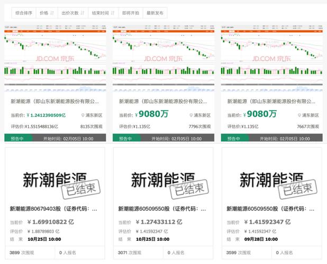Open the first stock chart thumbnail
327x264 pixels.
pyautogui.click(x=55, y=57)
